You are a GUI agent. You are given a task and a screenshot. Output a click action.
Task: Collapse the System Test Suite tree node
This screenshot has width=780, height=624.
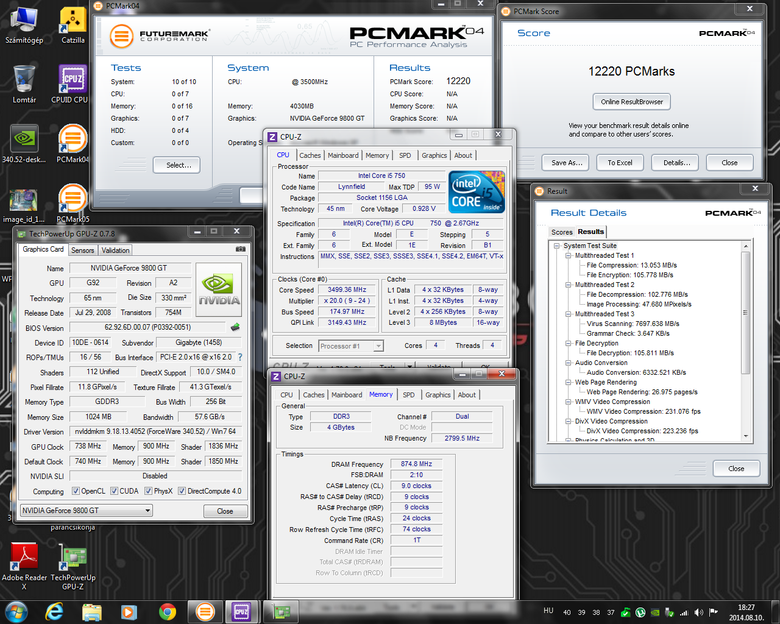pos(557,246)
